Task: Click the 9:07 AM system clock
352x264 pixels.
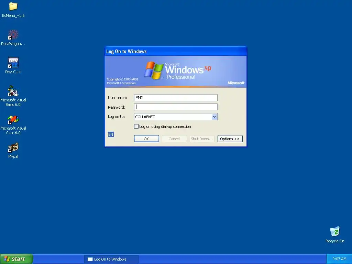Action: pyautogui.click(x=339, y=259)
